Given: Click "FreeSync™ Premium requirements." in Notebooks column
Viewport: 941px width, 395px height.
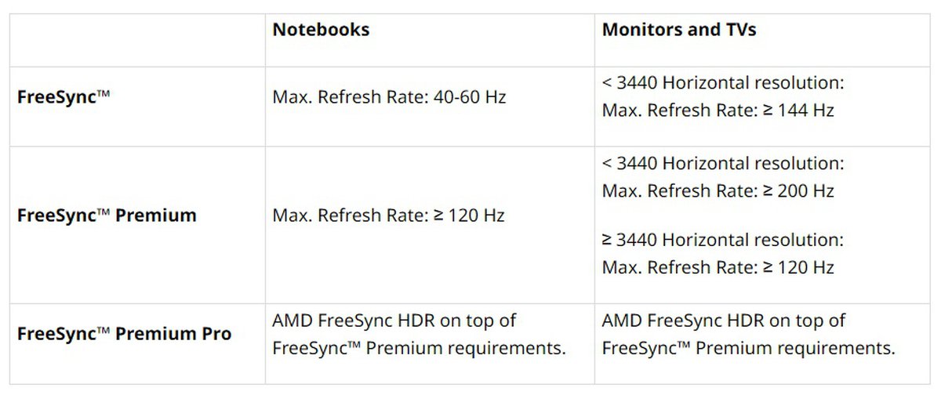Looking at the screenshot, I should coord(419,348).
